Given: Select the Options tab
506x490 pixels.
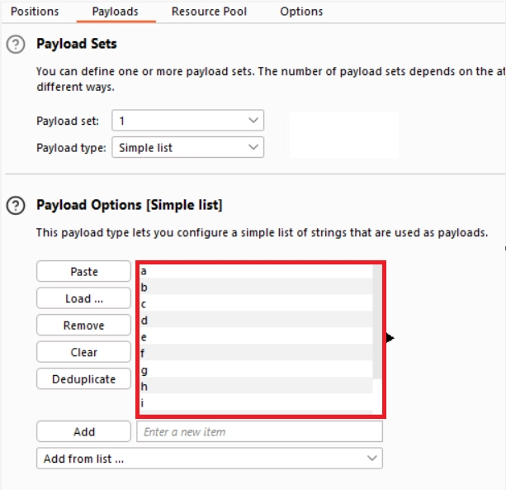Looking at the screenshot, I should click(x=301, y=12).
